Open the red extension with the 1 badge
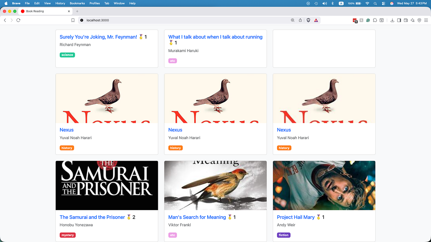 pyautogui.click(x=355, y=21)
